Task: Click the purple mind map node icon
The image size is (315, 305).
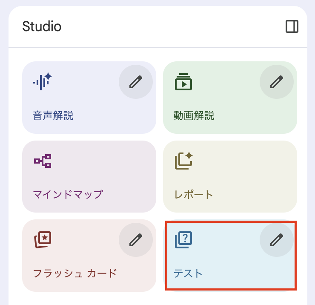Action: pyautogui.click(x=43, y=161)
